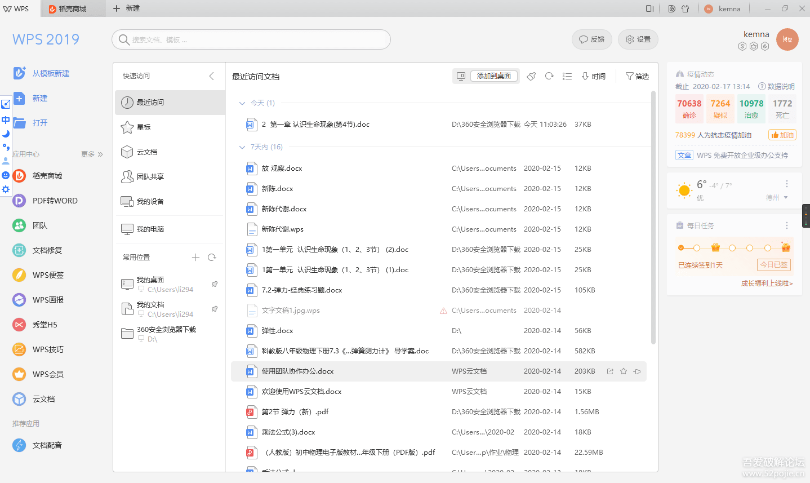This screenshot has height=483, width=810.
Task: Click the add plus icon next to 常用位置
Action: [195, 258]
